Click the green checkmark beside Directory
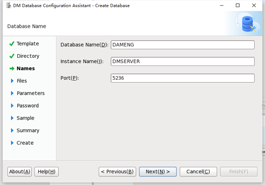This screenshot has height=185, width=265. (x=12, y=56)
